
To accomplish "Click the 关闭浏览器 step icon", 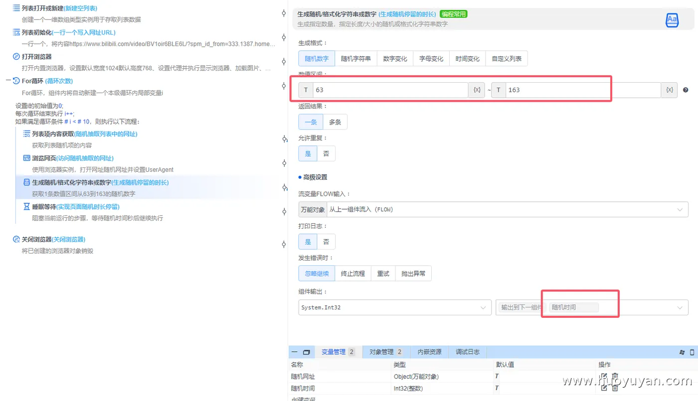I will [x=16, y=239].
